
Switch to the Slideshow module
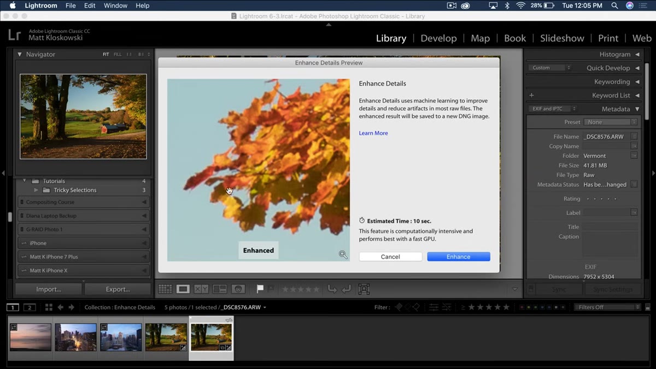562,38
